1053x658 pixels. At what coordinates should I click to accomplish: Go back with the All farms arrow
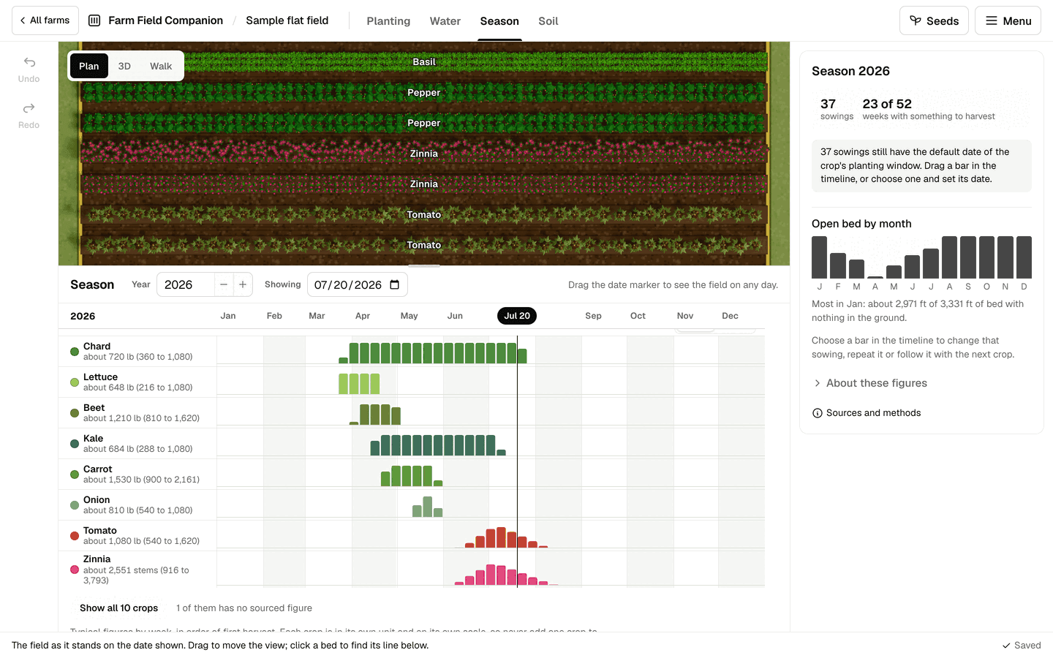click(45, 20)
